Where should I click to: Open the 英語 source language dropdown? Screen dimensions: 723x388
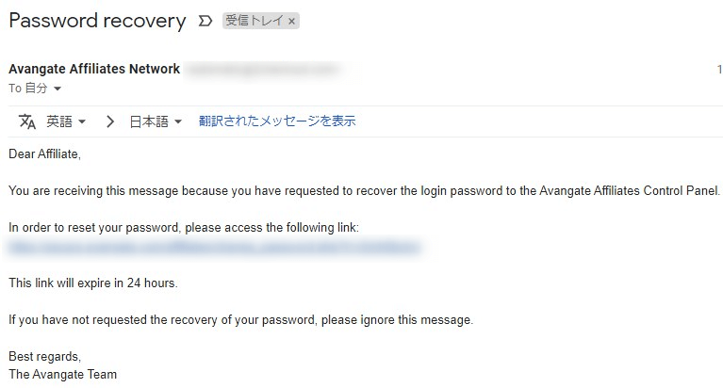(66, 121)
